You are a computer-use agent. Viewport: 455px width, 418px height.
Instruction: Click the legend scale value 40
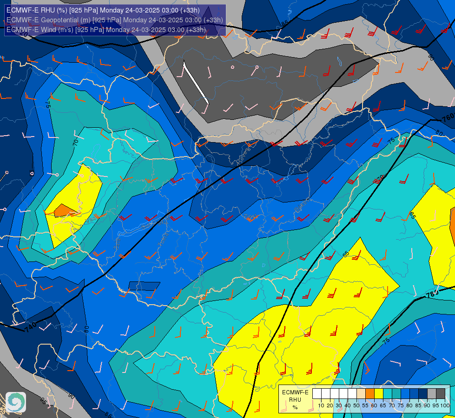348,405
